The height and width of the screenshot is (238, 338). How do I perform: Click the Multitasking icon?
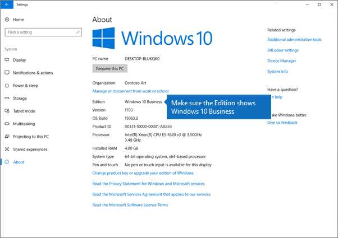7,124
